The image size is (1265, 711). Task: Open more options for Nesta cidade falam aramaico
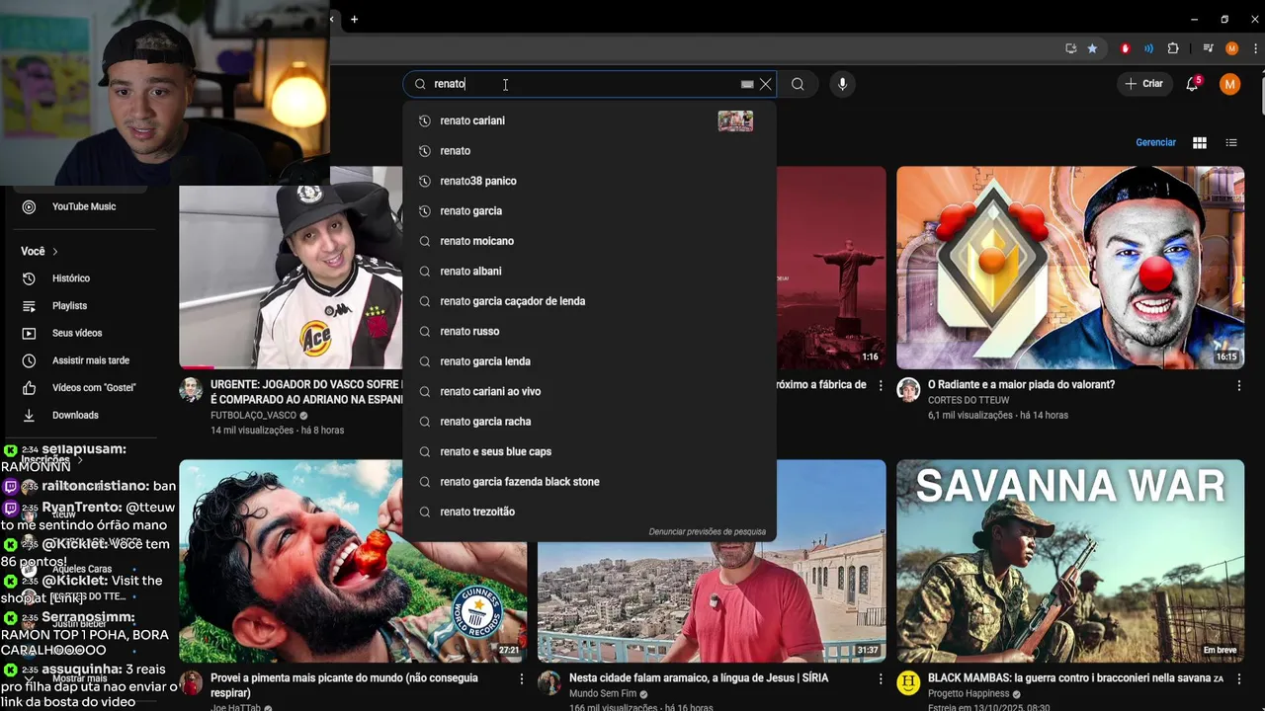(881, 679)
